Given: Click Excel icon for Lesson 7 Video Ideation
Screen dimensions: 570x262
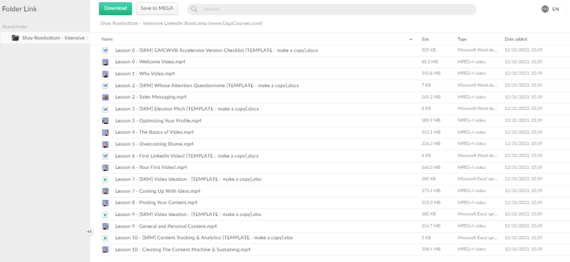Looking at the screenshot, I should 105,179.
